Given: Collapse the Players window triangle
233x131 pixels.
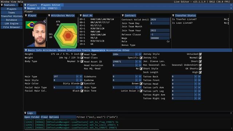Looking at the screenshot, I should (25, 5).
